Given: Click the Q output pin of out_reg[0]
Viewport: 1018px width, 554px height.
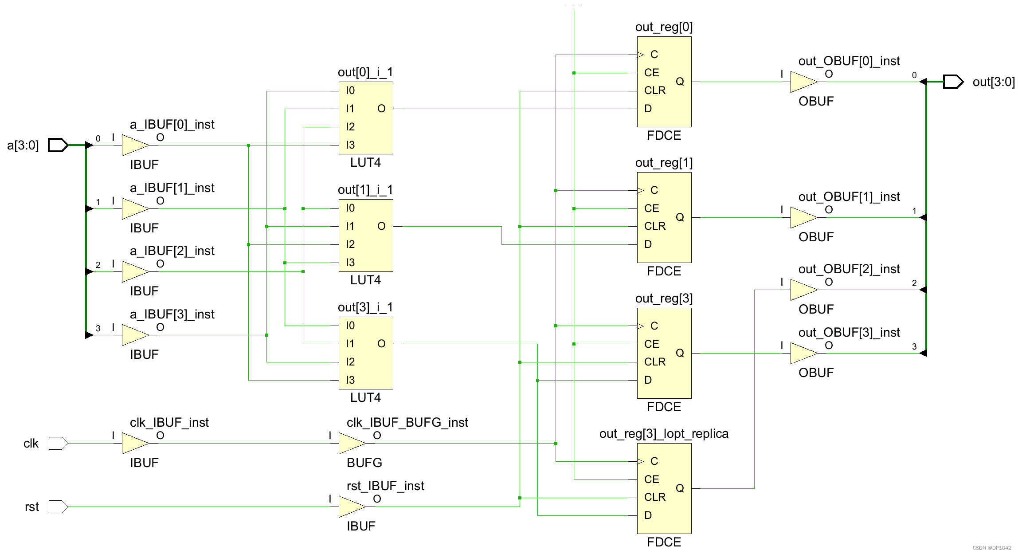Looking at the screenshot, I should tap(681, 82).
